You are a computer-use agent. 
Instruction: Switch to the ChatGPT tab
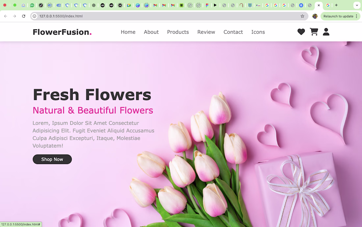point(94,5)
